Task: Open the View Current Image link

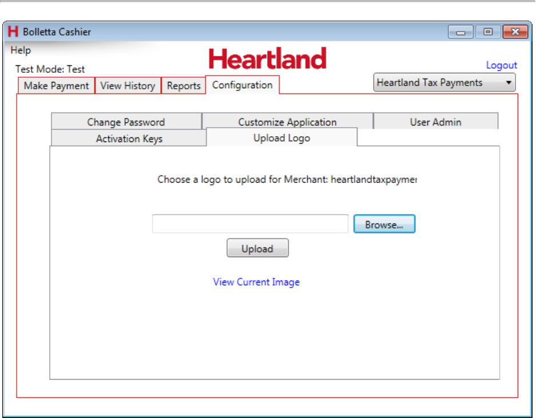Action: pyautogui.click(x=256, y=282)
